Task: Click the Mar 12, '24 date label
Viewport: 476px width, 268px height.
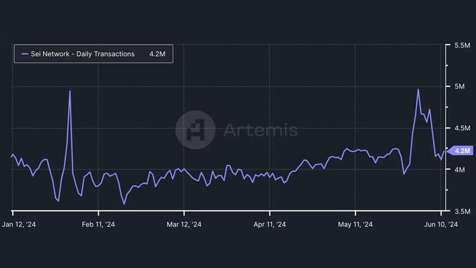Action: click(x=184, y=224)
